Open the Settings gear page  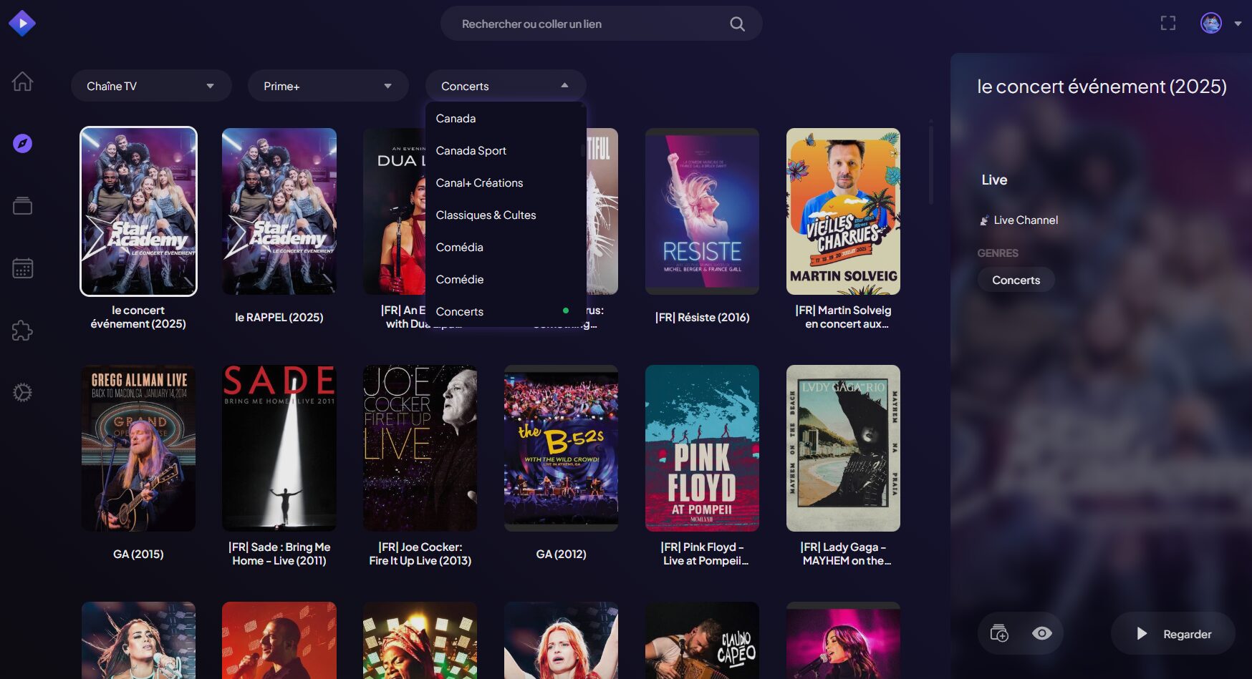coord(22,393)
